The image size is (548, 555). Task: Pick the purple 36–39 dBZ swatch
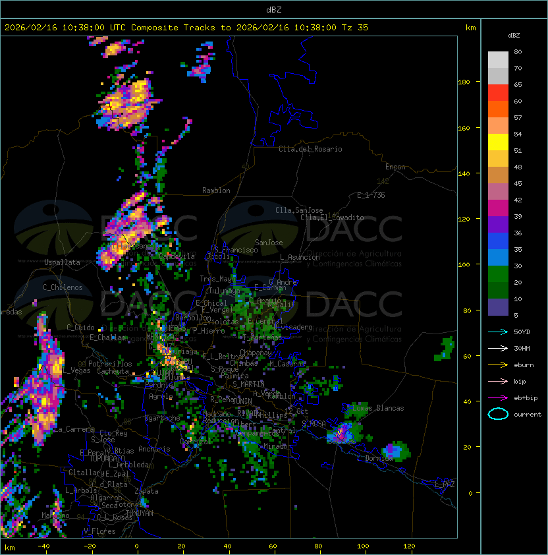coord(498,225)
